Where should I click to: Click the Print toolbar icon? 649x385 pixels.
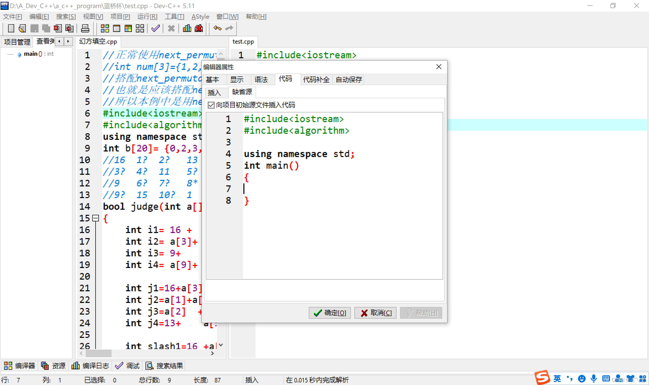(85, 28)
